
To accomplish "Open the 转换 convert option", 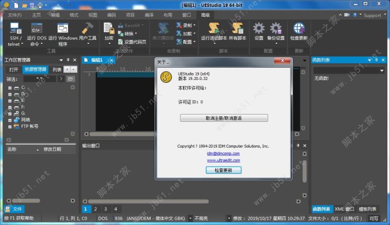I will click(128, 34).
